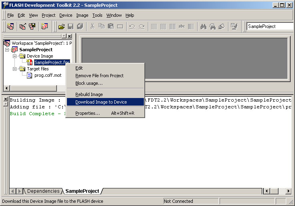Screen dimensions: 295x206
Task: Switch to the Dependencies output tab
Action: pyautogui.click(x=43, y=191)
